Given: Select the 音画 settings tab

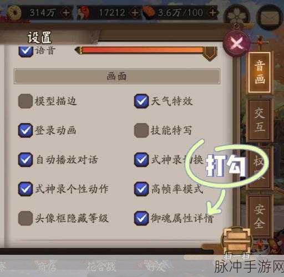Looking at the screenshot, I should pyautogui.click(x=260, y=73).
